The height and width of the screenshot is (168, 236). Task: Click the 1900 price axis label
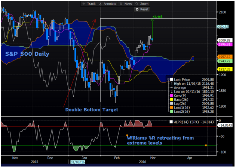(223, 75)
